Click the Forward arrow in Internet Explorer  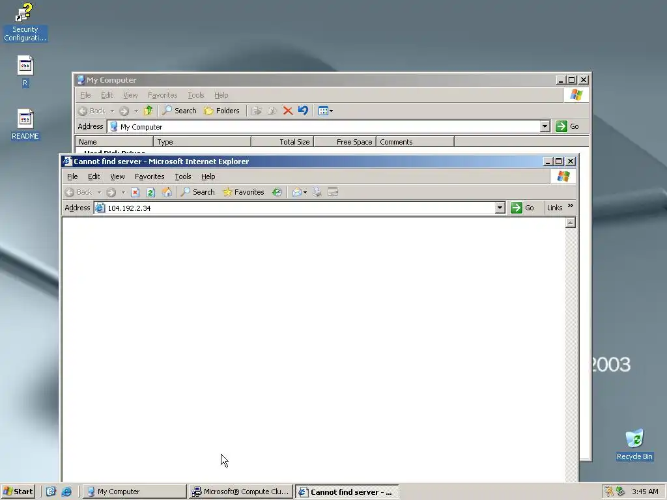point(111,192)
